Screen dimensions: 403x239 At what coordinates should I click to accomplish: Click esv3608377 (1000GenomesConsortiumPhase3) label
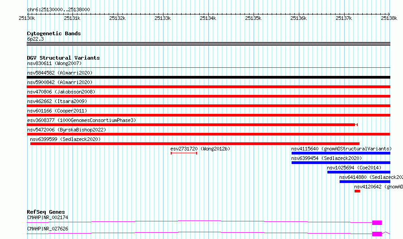pyautogui.click(x=82, y=120)
